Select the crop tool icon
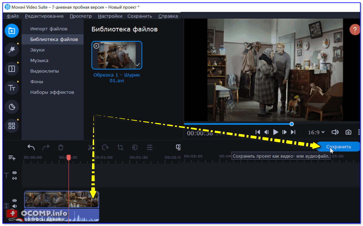Screen dimensions: 363x226 [x=120, y=147]
